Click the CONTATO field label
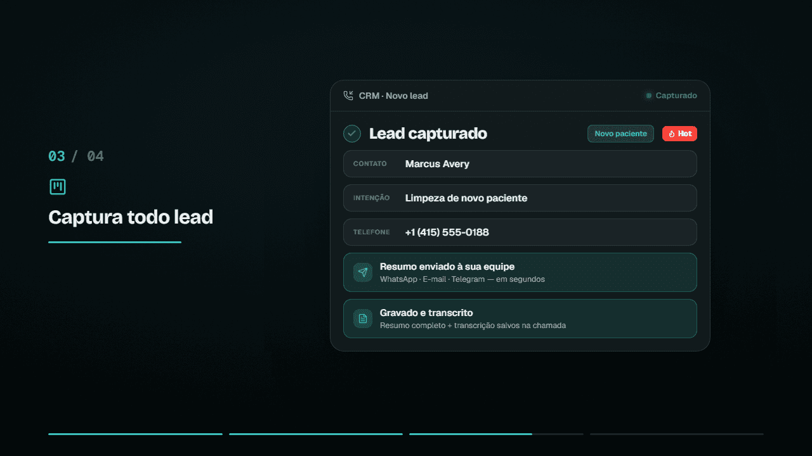The width and height of the screenshot is (812, 456). click(370, 164)
